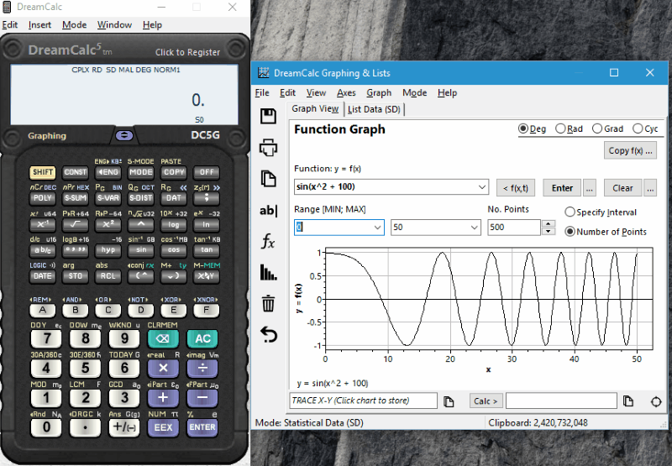Click the plus/minus sign key
The height and width of the screenshot is (466, 672).
123,427
